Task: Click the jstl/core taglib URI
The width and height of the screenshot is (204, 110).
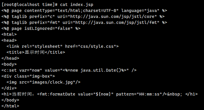Action: point(113,16)
